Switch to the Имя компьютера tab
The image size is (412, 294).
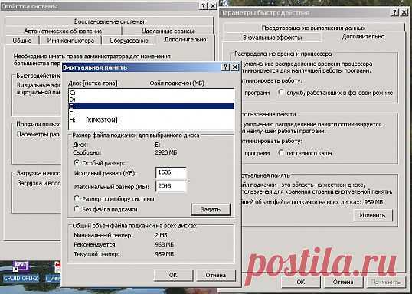(70, 41)
